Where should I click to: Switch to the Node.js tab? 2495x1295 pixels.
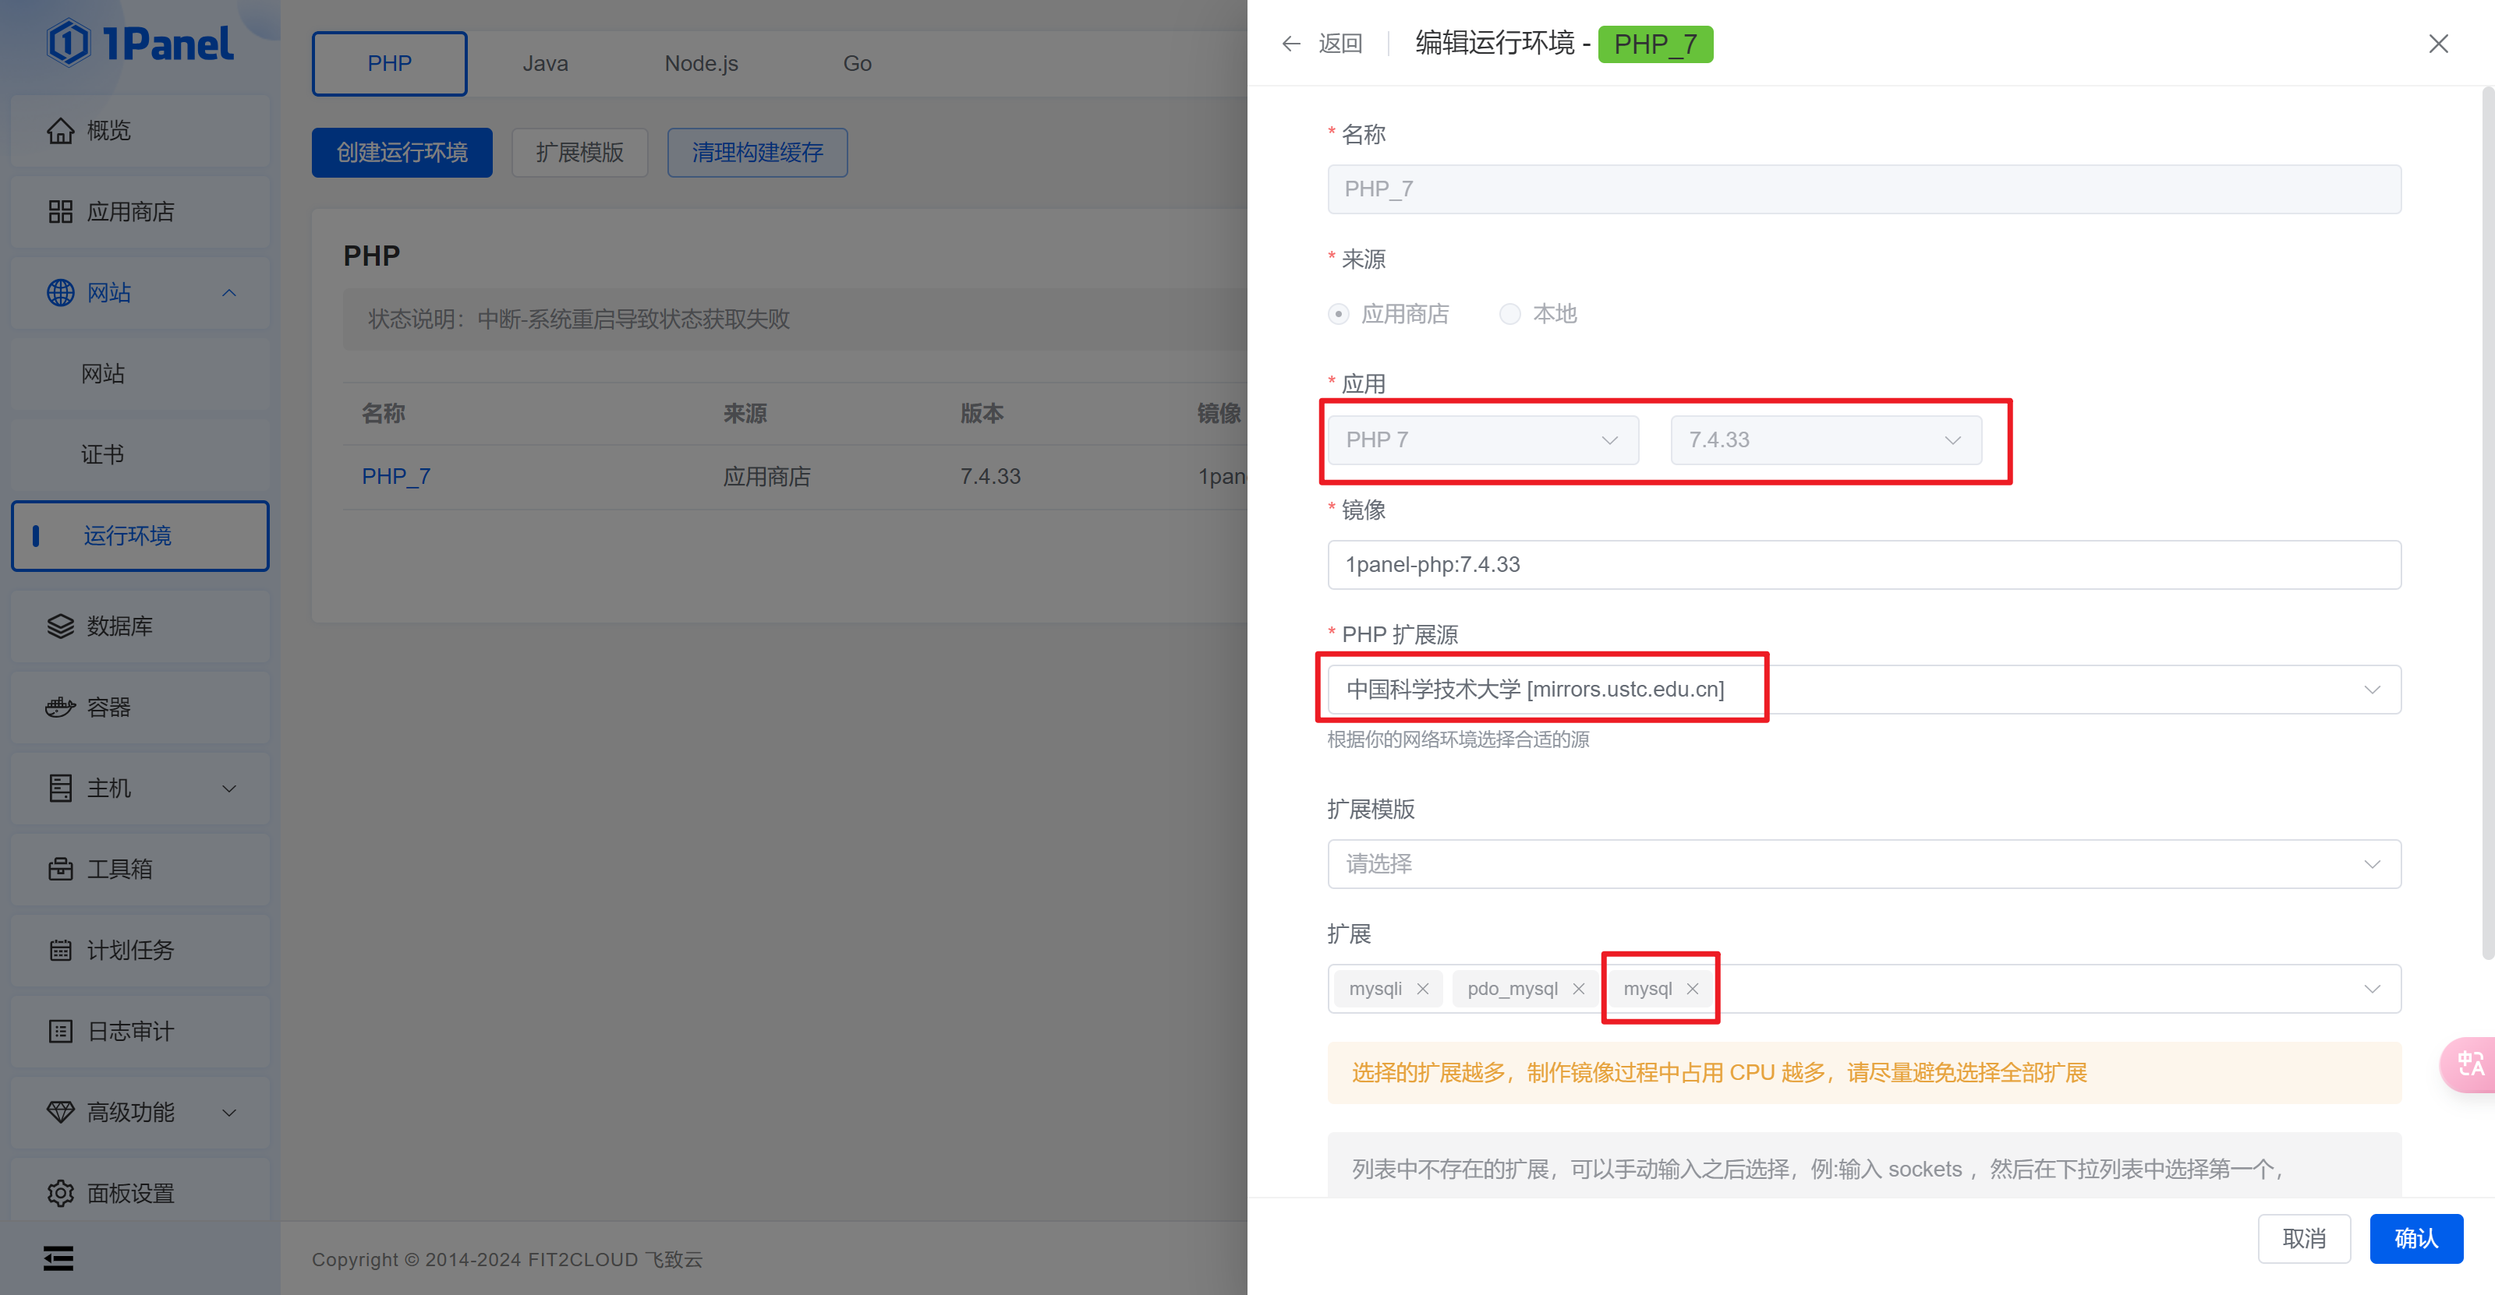click(x=701, y=63)
